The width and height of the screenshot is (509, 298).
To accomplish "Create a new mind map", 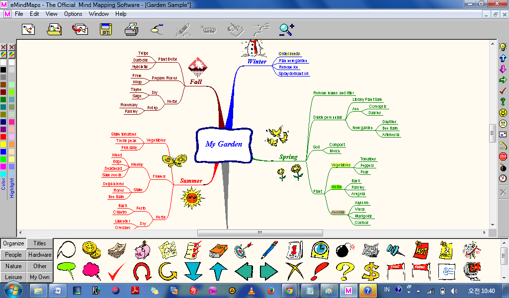I will click(x=28, y=29).
